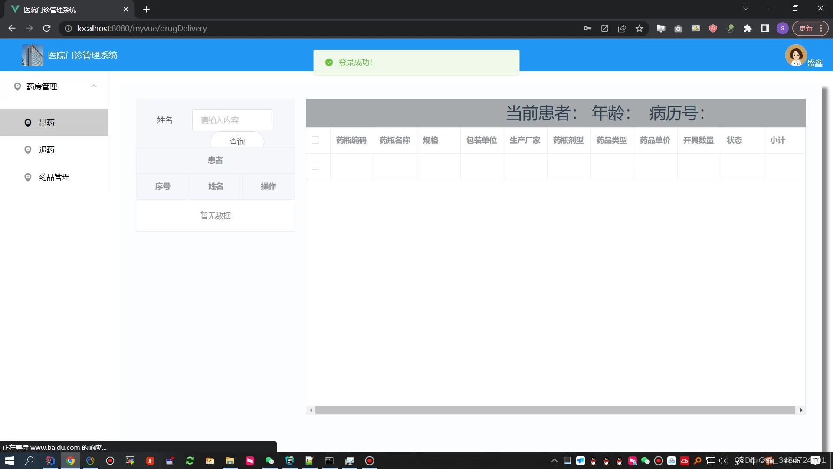Click the password key icon in address bar
Viewport: 833px width, 469px height.
[587, 28]
